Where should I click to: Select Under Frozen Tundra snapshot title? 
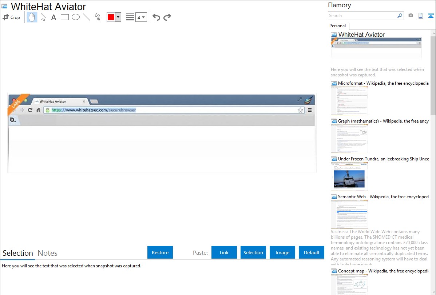(x=384, y=159)
